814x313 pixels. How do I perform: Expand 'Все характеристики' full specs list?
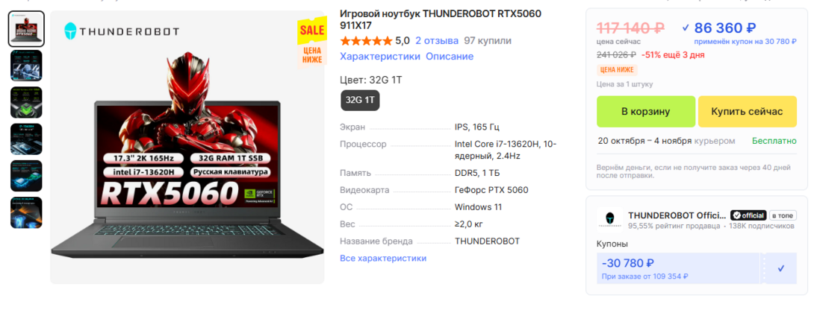(x=383, y=258)
